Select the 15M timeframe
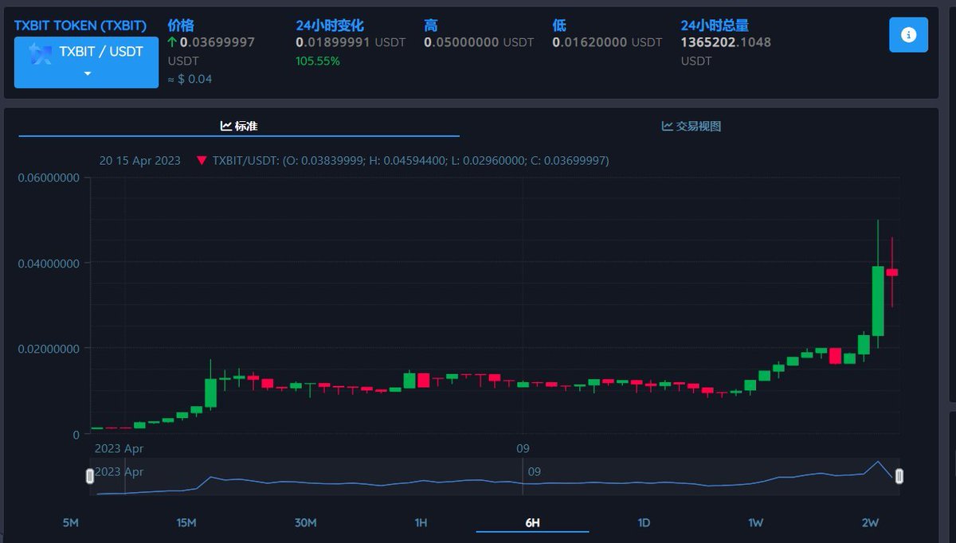Viewport: 956px width, 543px height. 185,523
